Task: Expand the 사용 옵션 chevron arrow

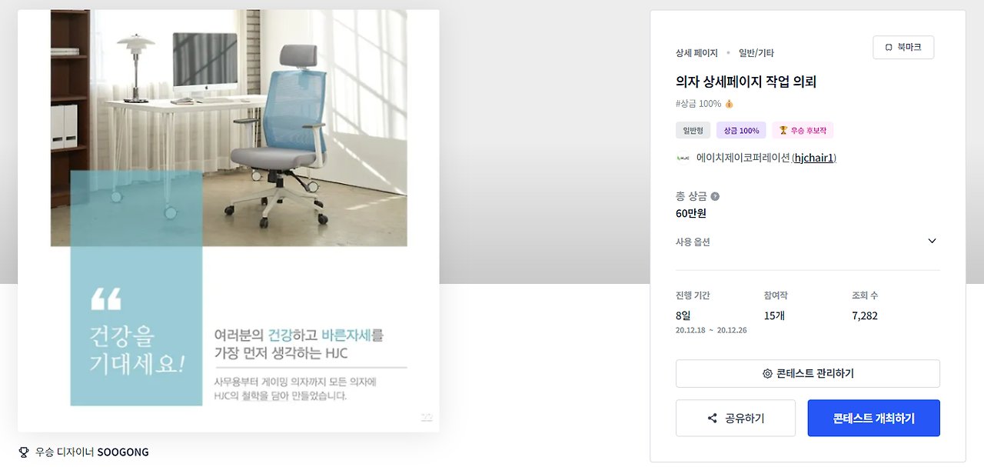Action: (x=932, y=241)
